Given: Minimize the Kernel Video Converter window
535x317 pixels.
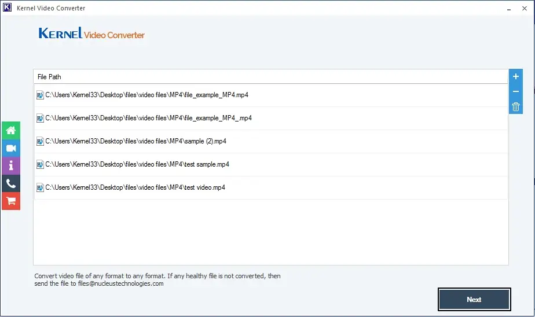Looking at the screenshot, I should (x=509, y=9).
